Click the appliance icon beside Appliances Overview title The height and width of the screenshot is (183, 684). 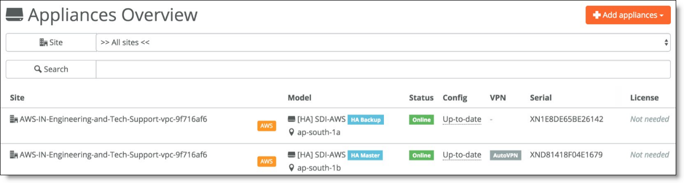pos(15,15)
